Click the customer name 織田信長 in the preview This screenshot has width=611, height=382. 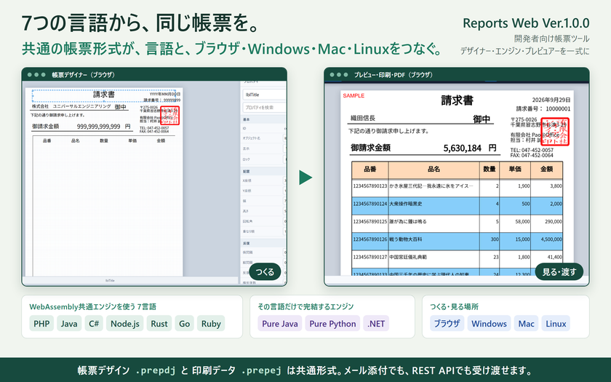[363, 118]
